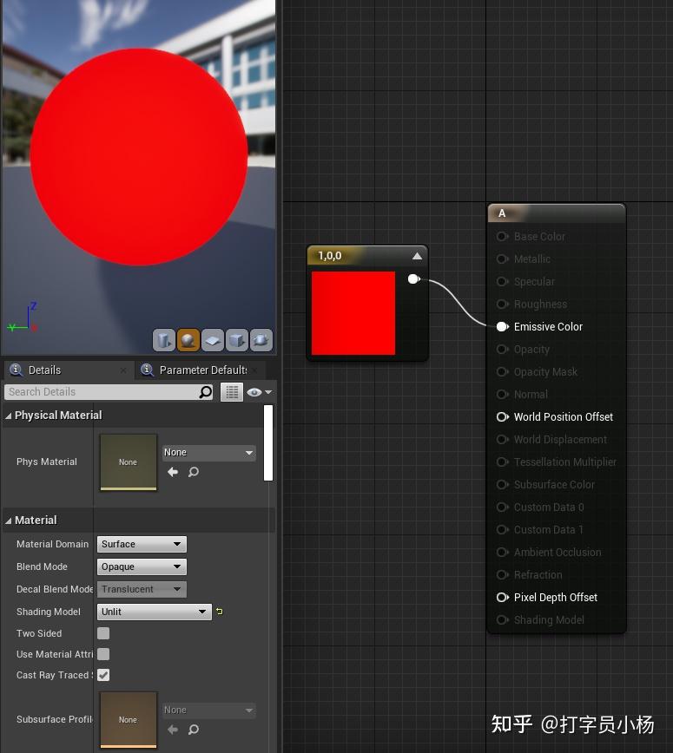Open the Blend Mode Opaque dropdown
The image size is (673, 753).
click(x=142, y=566)
